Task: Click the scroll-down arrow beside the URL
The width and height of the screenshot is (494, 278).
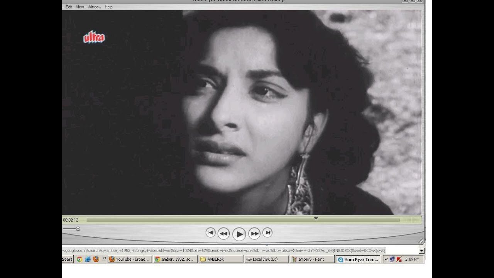Action: pos(421,251)
